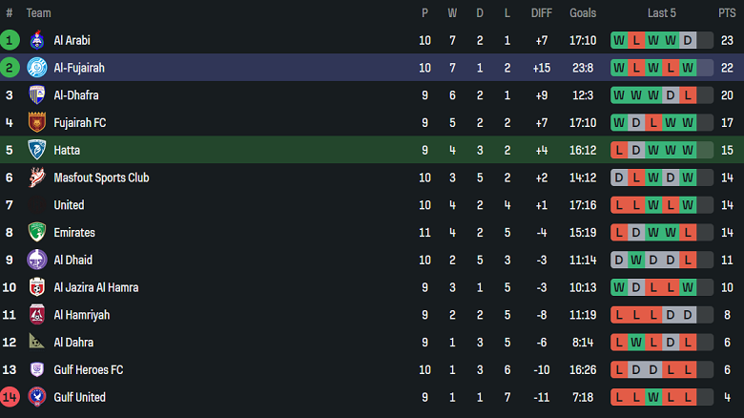744x418 pixels.
Task: Click the Gulf United team crest
Action: [x=37, y=397]
